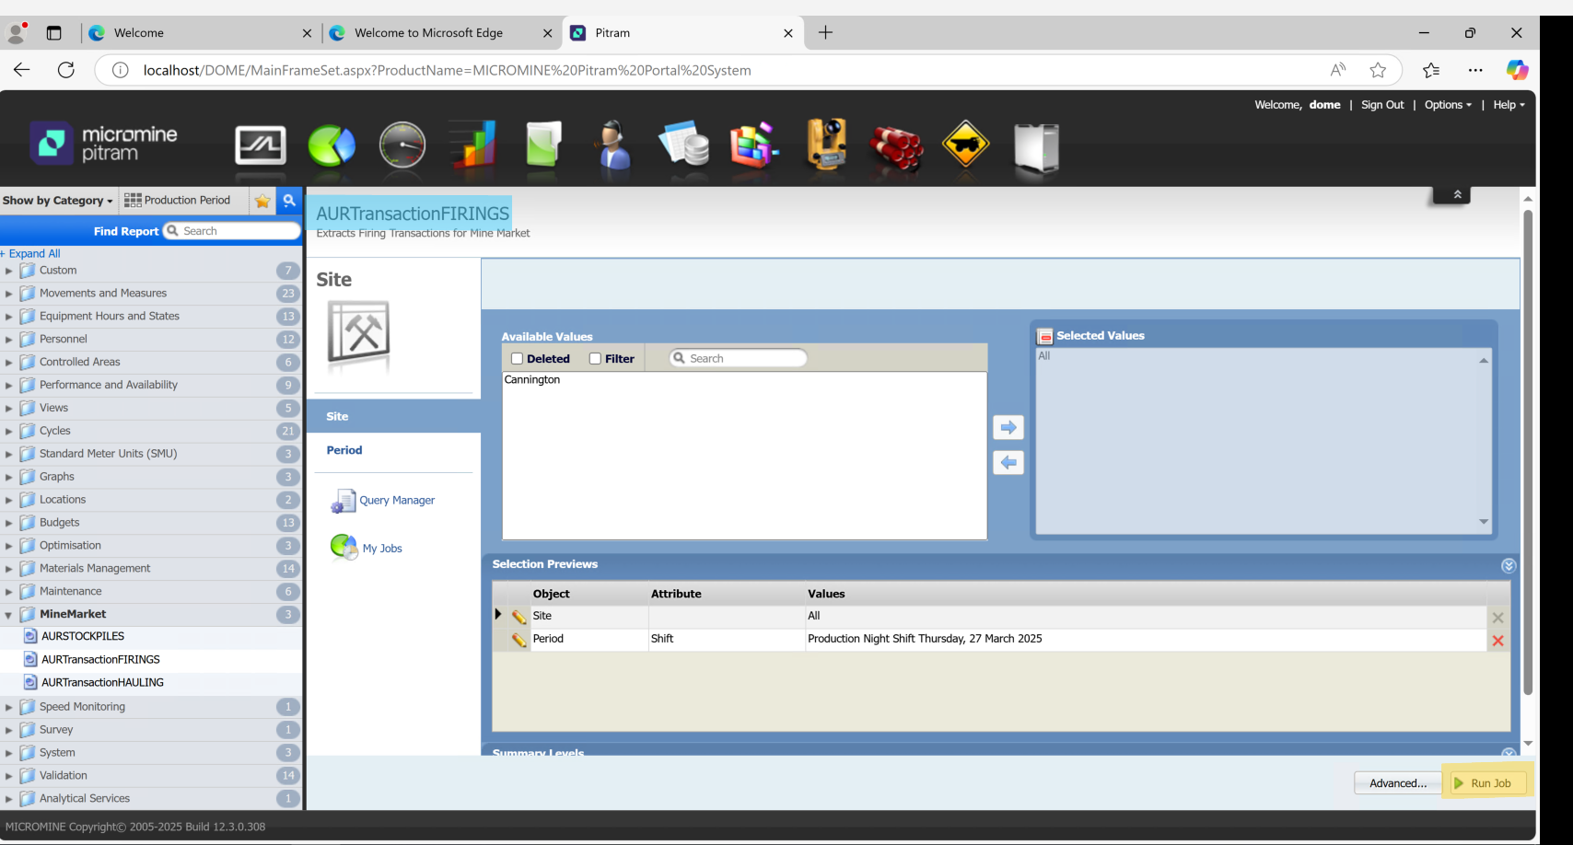The image size is (1573, 845).
Task: Select AURTransactionHAULING report
Action: (102, 682)
